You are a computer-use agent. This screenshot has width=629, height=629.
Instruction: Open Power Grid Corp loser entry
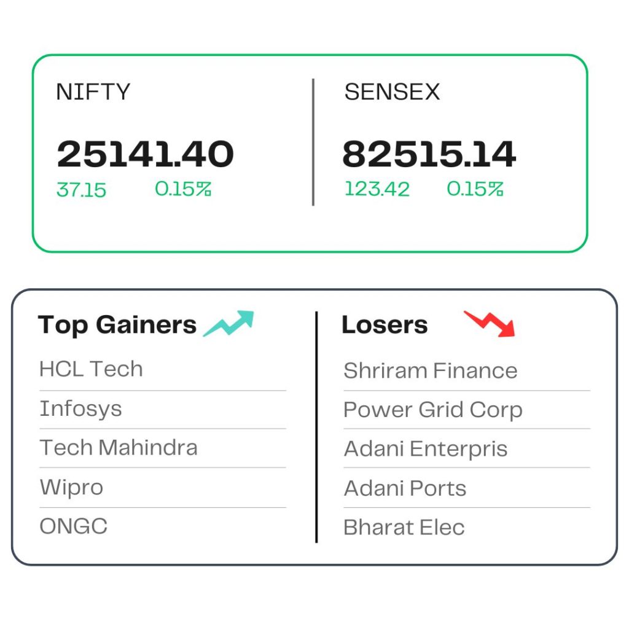pos(433,410)
